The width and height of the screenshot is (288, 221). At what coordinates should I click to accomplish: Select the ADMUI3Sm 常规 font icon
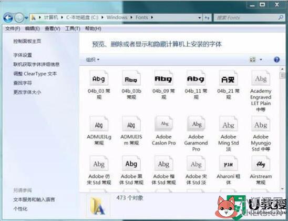click(131, 124)
